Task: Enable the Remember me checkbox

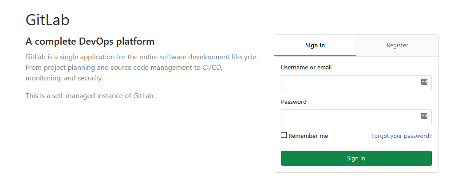Action: 284,135
